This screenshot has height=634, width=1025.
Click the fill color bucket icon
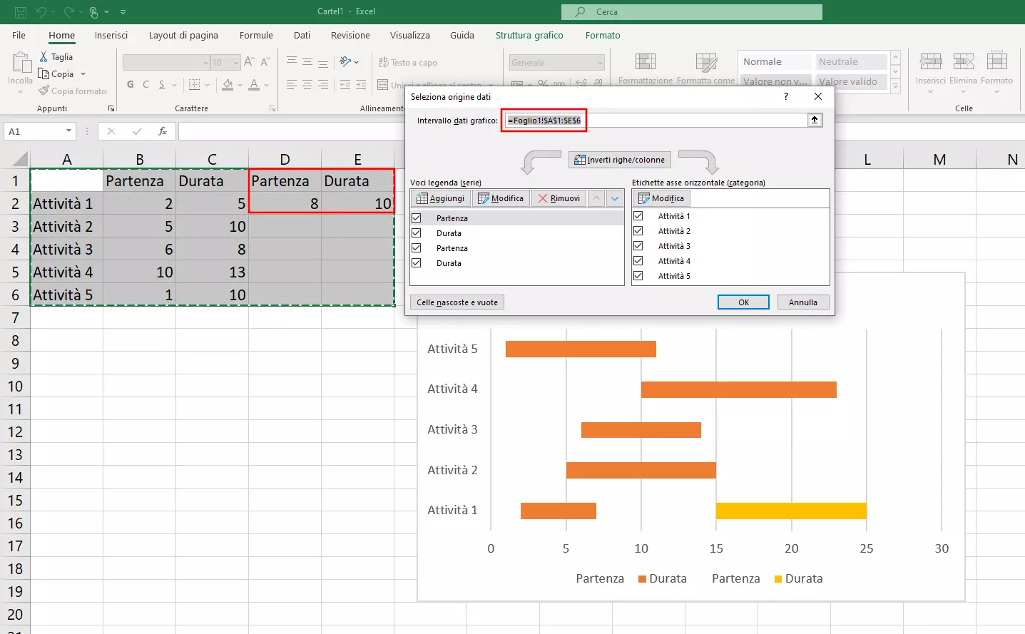[x=228, y=84]
